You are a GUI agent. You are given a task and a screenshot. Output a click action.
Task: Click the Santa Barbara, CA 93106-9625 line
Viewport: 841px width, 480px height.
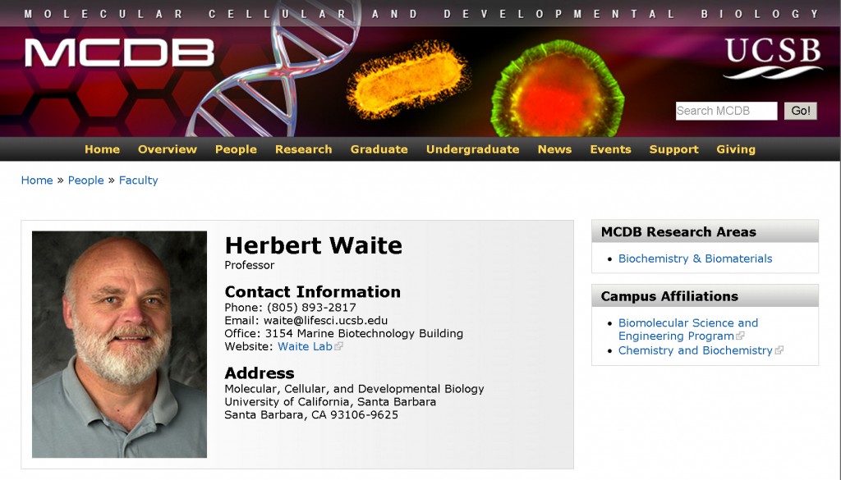coord(311,415)
